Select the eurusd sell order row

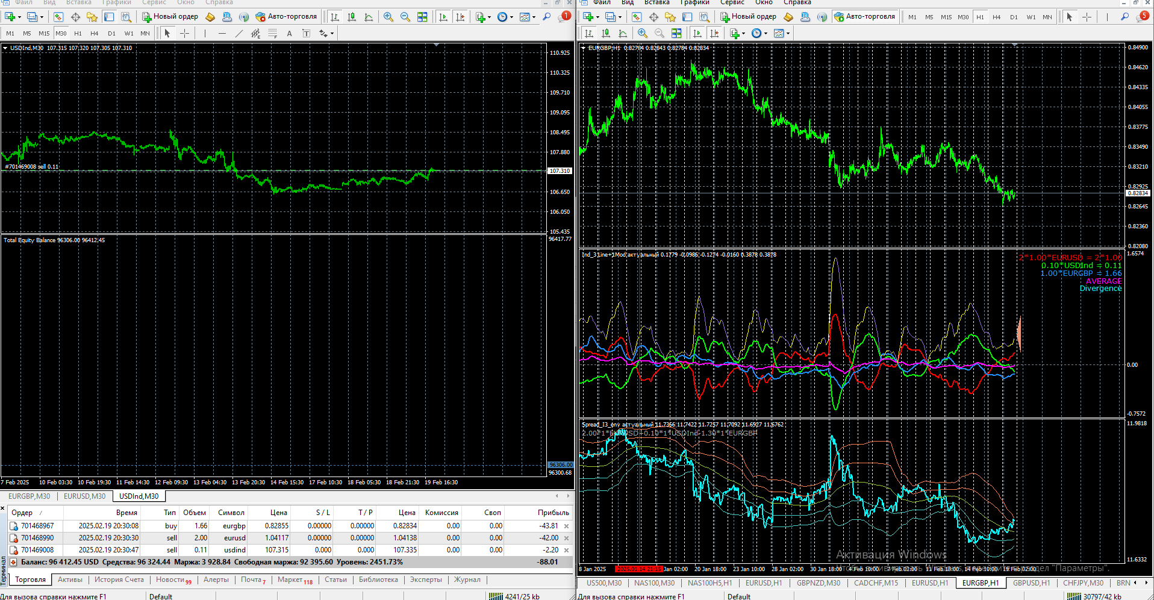point(235,538)
